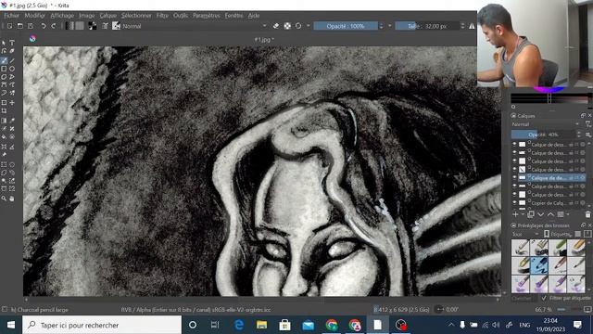Select the highlighted Calque de de... layer

click(x=552, y=177)
